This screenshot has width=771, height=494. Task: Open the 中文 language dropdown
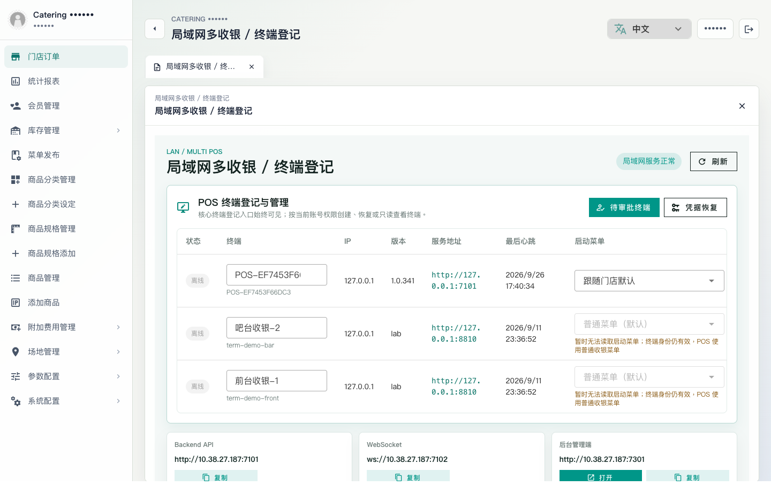[x=649, y=29]
